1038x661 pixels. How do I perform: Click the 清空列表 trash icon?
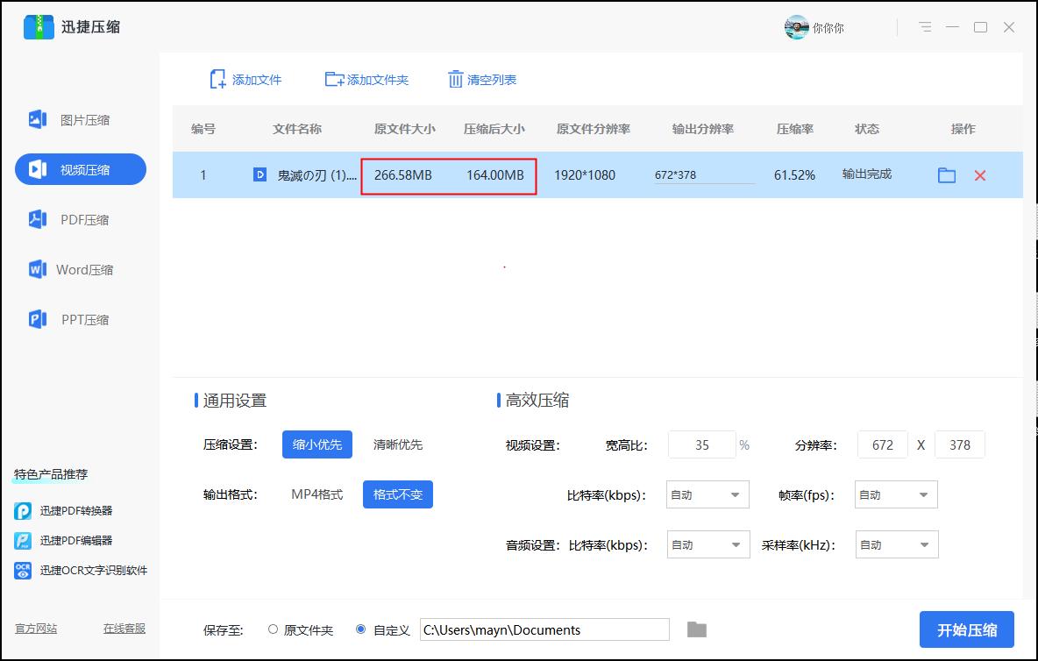click(x=456, y=79)
